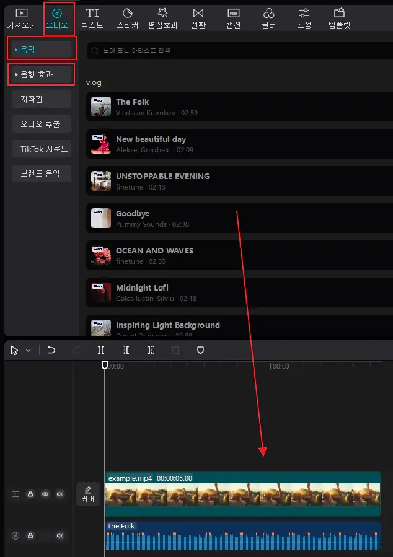Click the Midnight Lofi track thumbnail
The image size is (393, 557).
(101, 292)
